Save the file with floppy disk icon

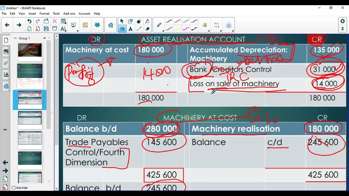(46, 29)
